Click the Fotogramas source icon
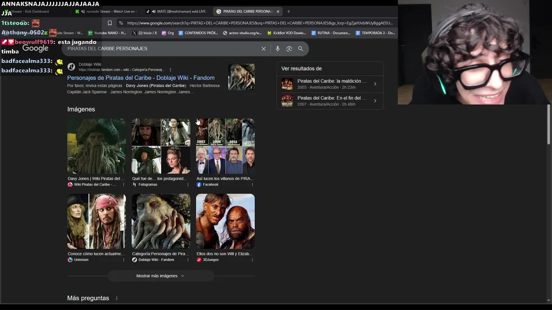This screenshot has height=310, width=552. [135, 185]
